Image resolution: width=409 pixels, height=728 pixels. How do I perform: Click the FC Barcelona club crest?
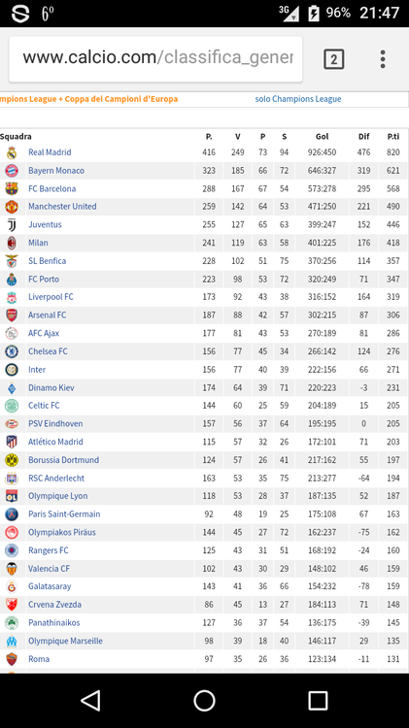coord(12,188)
